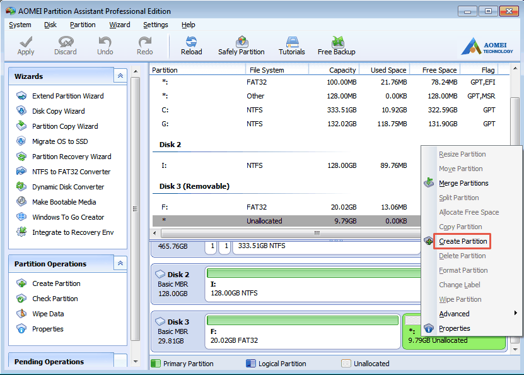
Task: Click Check Partition in the sidebar
Action: coord(55,299)
